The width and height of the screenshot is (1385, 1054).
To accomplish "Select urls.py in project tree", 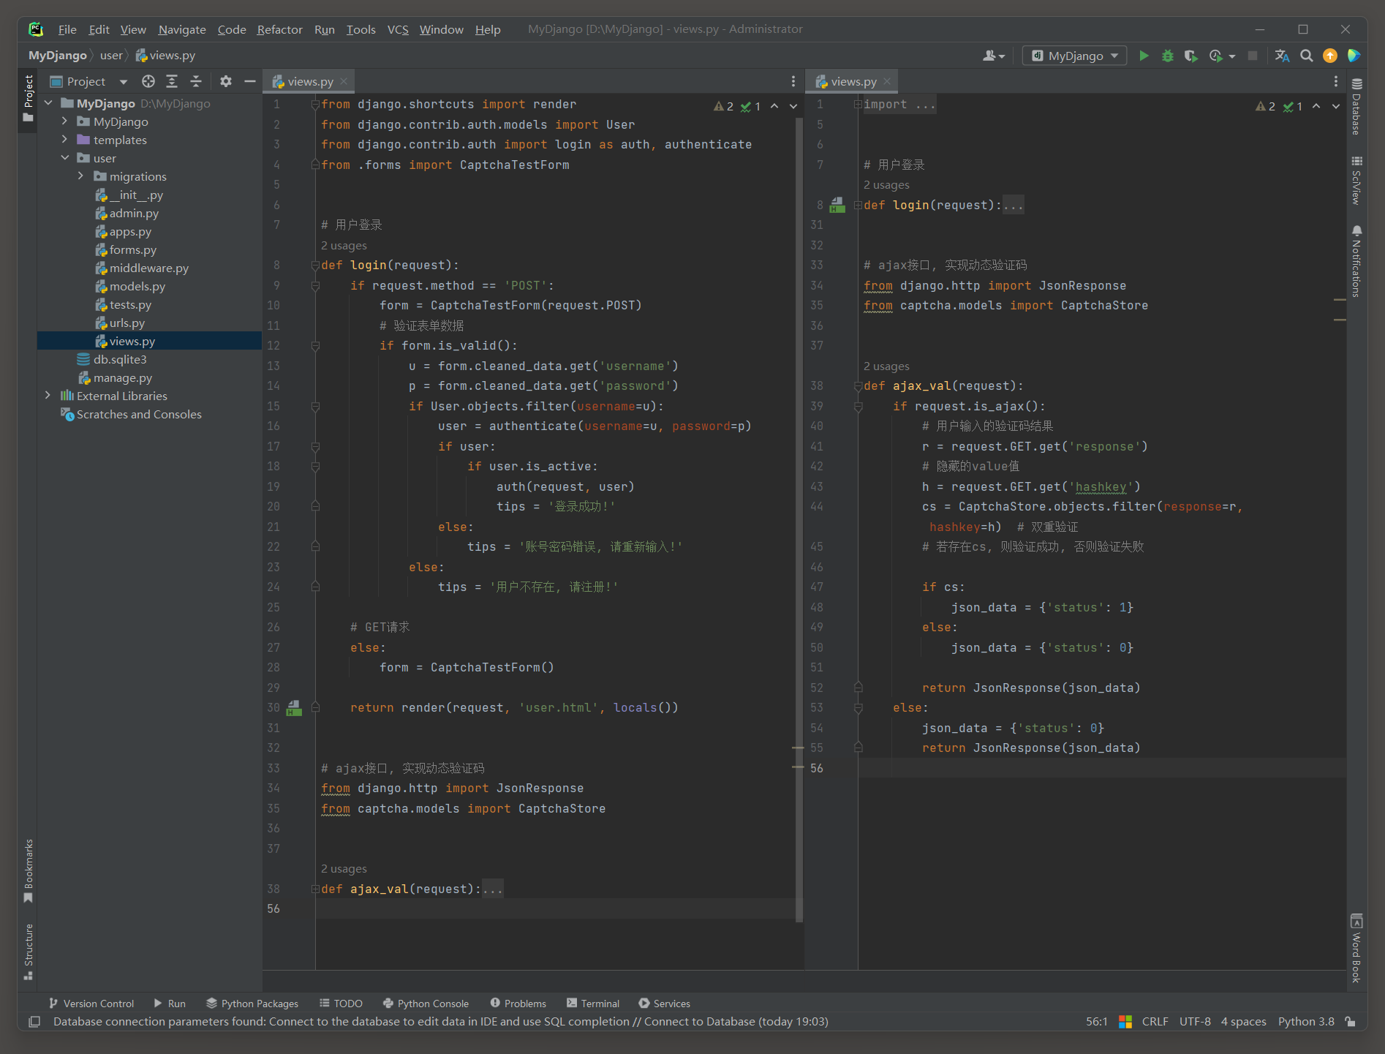I will pyautogui.click(x=127, y=323).
